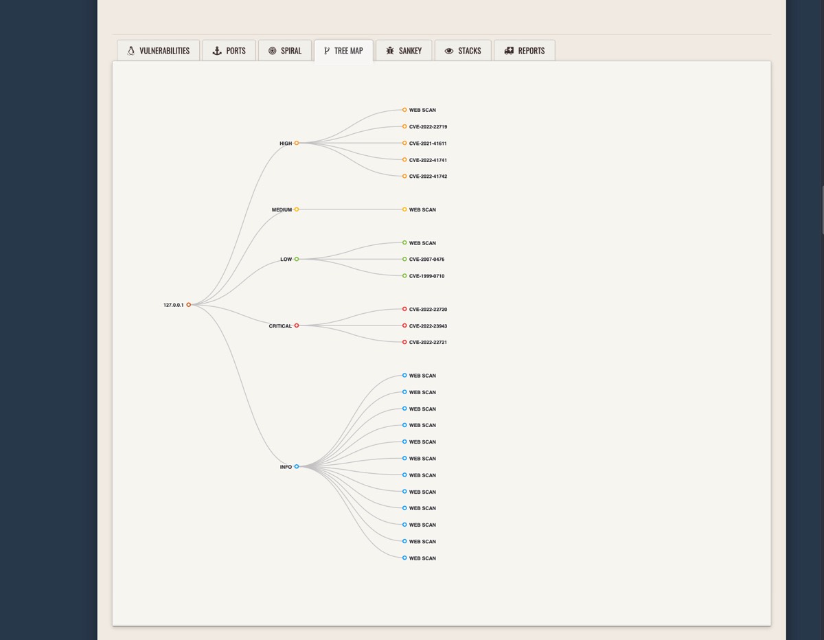Image resolution: width=824 pixels, height=640 pixels.
Task: Select WEB SCAN leaf under MEDIUM
Action: click(419, 209)
